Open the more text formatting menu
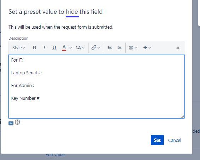This screenshot has width=200, height=160. pos(80,48)
